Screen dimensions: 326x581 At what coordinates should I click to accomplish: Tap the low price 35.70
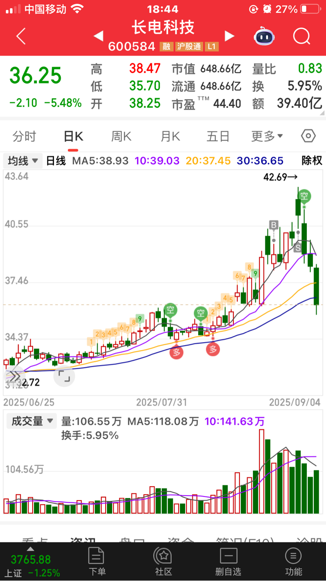[145, 86]
